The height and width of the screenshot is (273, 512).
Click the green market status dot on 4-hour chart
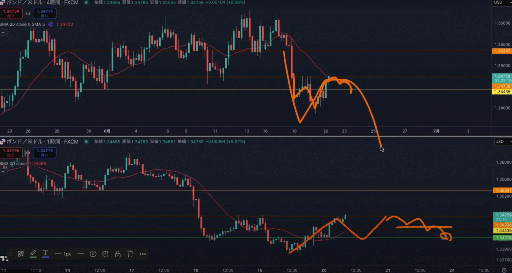(x=86, y=2)
